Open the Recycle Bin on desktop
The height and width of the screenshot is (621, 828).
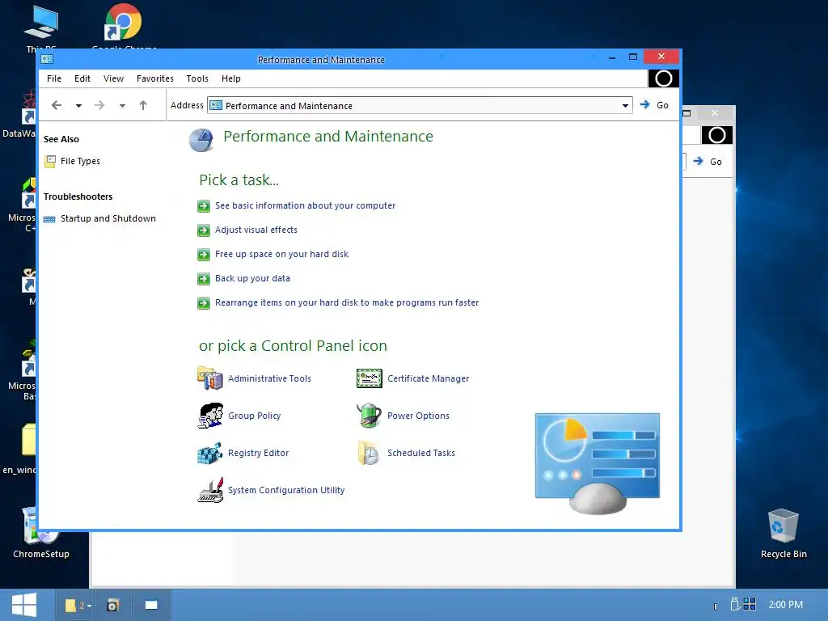[x=783, y=532]
